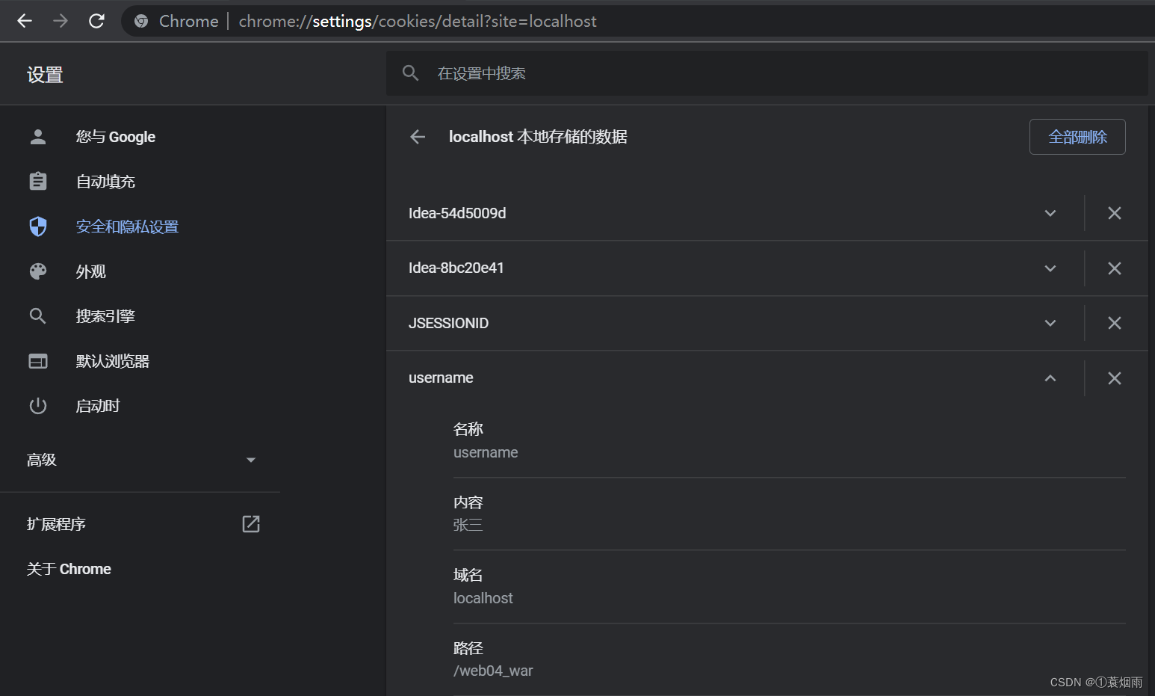
Task: Click the Chrome site info icon in address bar
Action: (141, 21)
